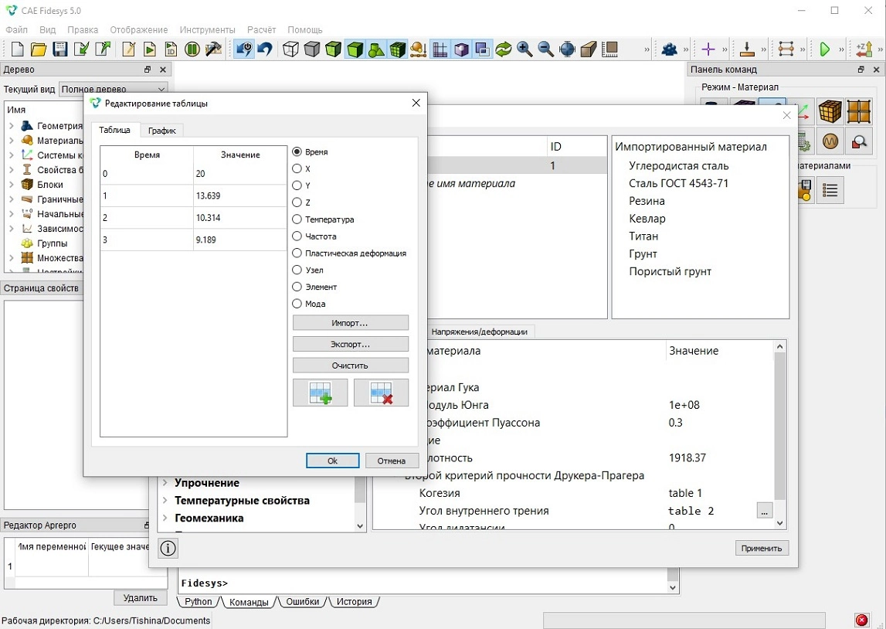Confirm table with Ok button
The height and width of the screenshot is (629, 886).
click(x=333, y=461)
